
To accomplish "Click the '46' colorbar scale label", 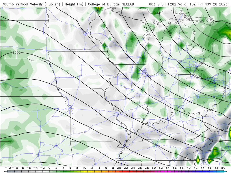I will (x=209, y=168).
